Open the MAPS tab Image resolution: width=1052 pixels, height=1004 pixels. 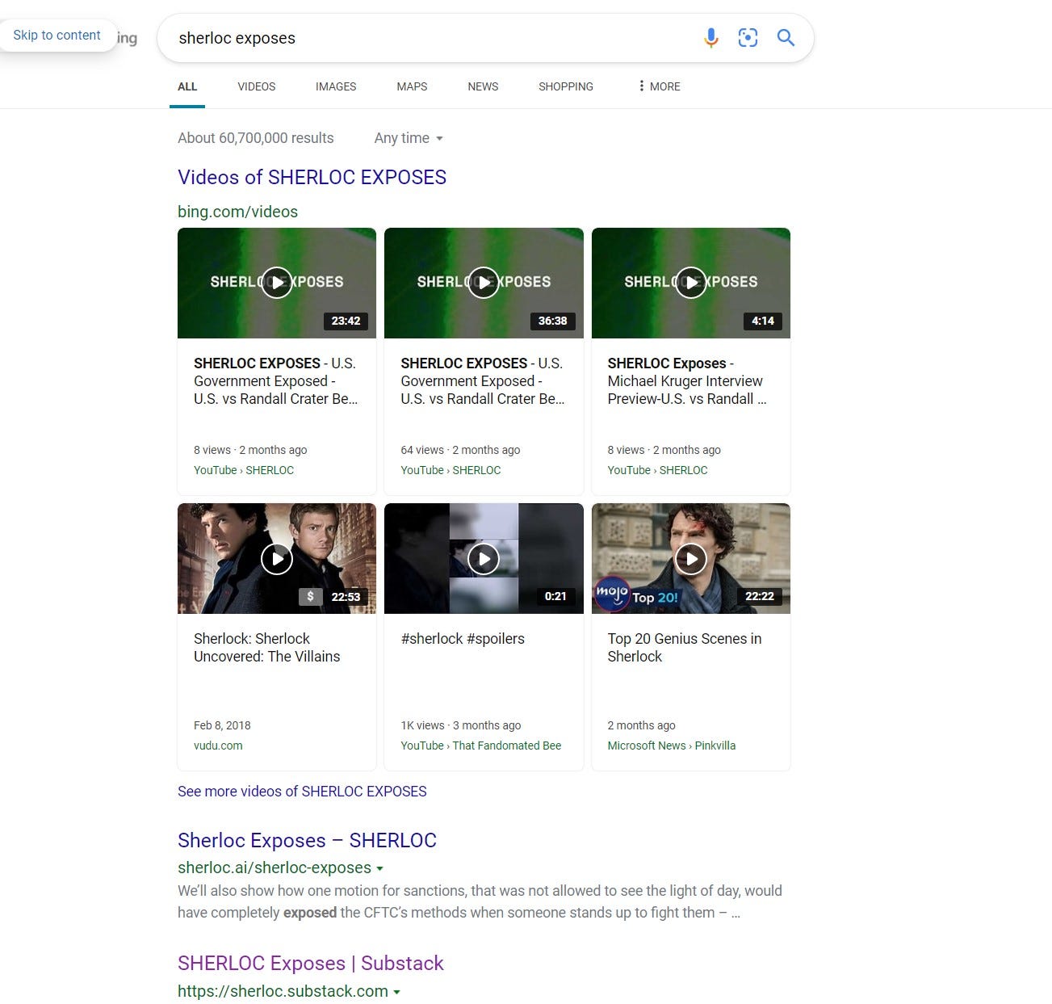(x=412, y=86)
